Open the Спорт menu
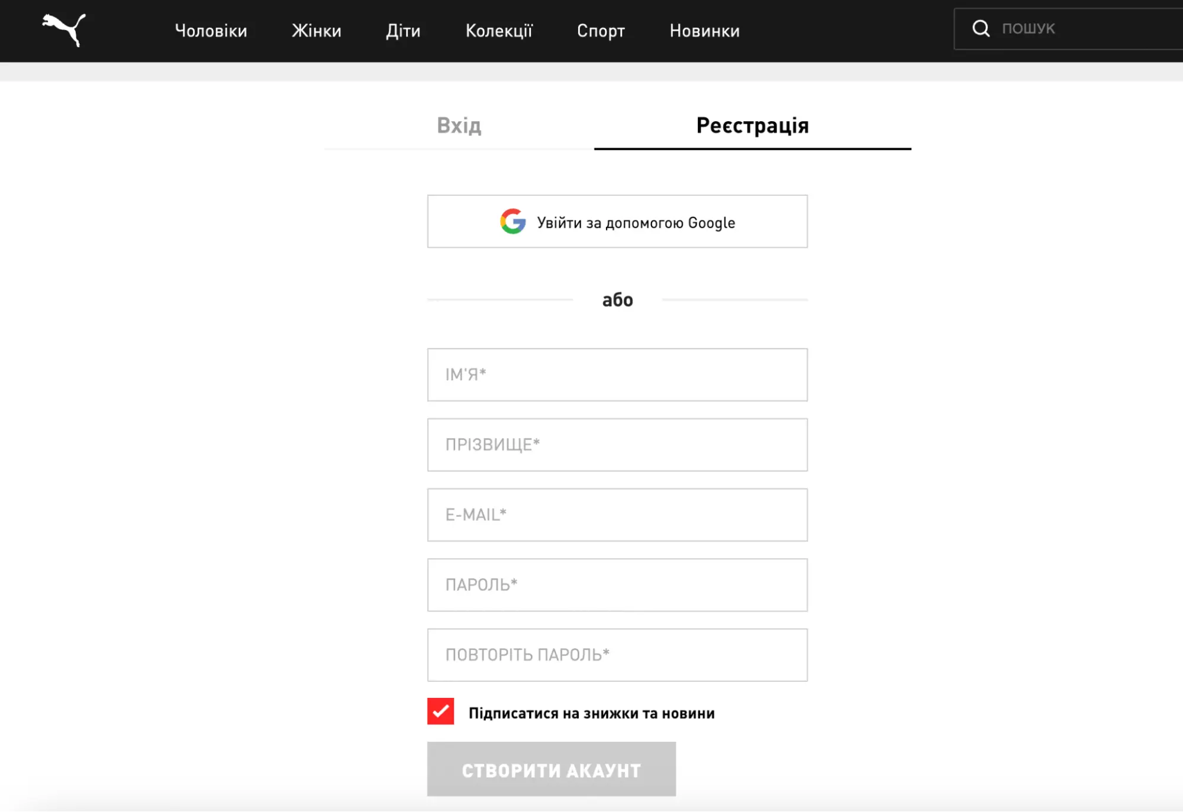Screen dimensions: 1183x812 click(601, 31)
